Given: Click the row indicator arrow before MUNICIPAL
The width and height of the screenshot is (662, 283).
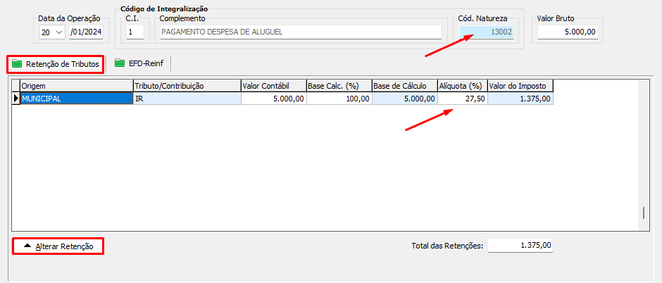Looking at the screenshot, I should pos(15,99).
